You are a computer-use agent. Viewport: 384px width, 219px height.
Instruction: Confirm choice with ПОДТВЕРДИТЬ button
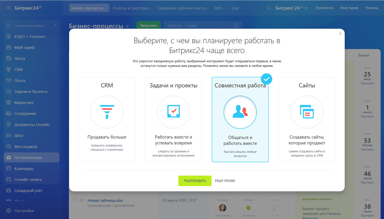pyautogui.click(x=195, y=181)
